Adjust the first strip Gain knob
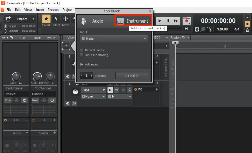 (x=16, y=76)
